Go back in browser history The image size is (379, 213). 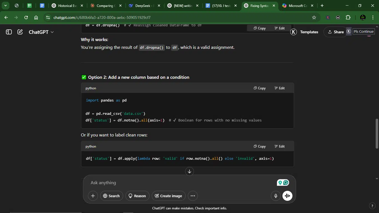[x=6, y=17]
